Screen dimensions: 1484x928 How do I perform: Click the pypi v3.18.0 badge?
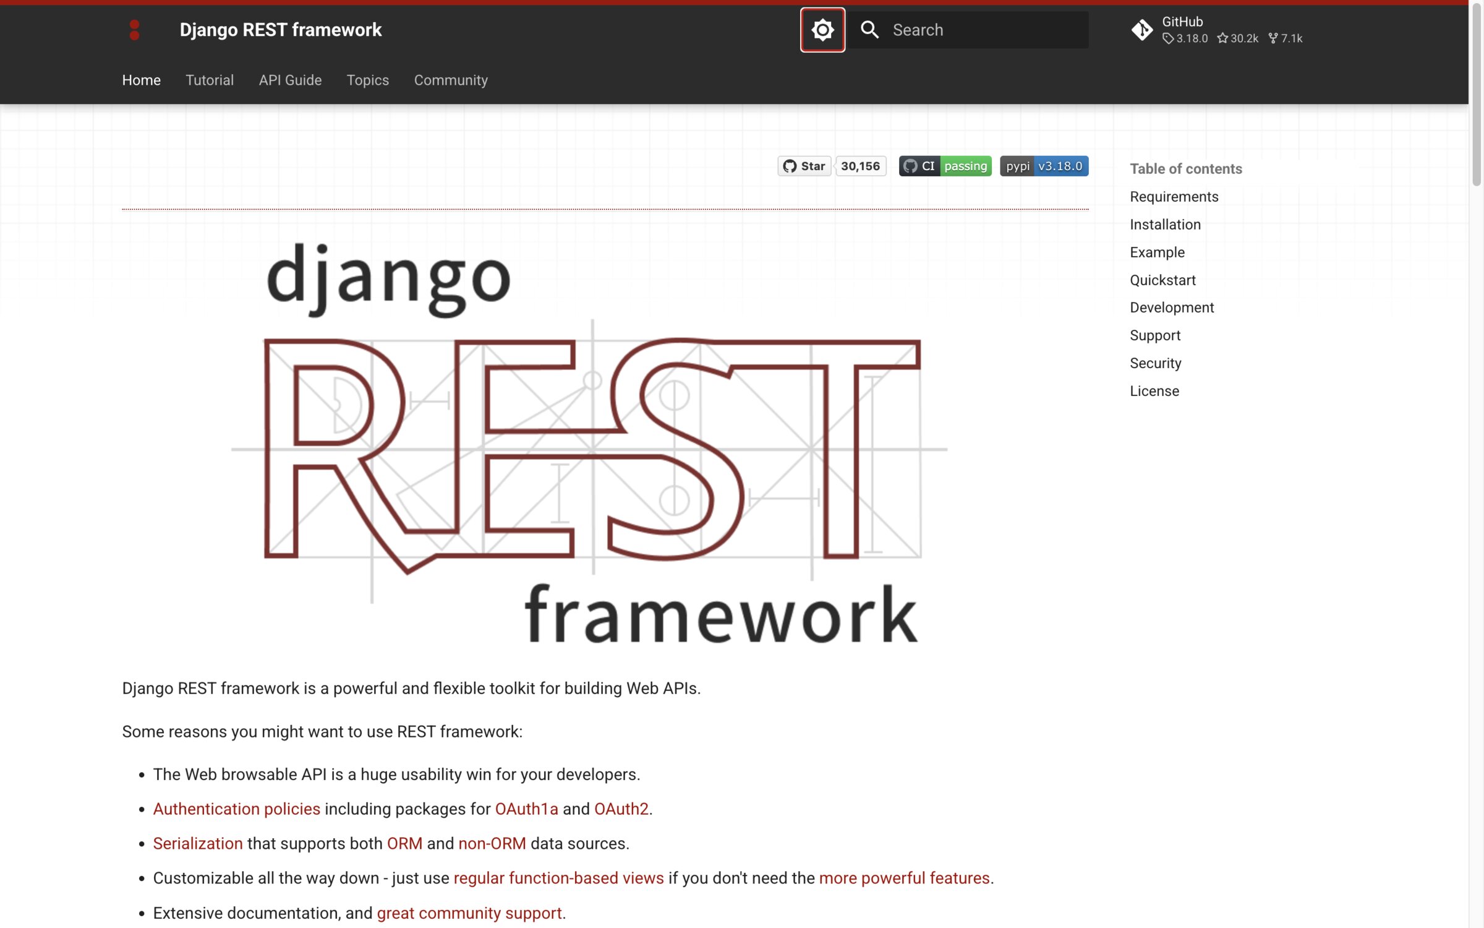pyautogui.click(x=1044, y=166)
